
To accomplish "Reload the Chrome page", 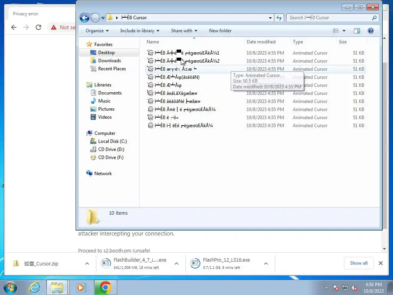I will pos(38,27).
